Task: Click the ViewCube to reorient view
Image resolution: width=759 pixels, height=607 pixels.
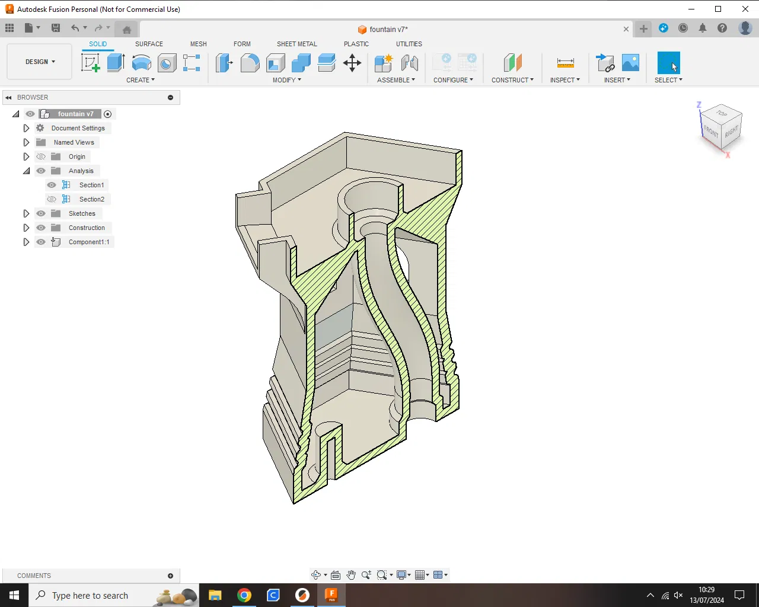Action: (721, 127)
